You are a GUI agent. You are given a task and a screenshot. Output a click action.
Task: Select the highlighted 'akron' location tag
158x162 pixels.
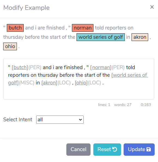140,37
